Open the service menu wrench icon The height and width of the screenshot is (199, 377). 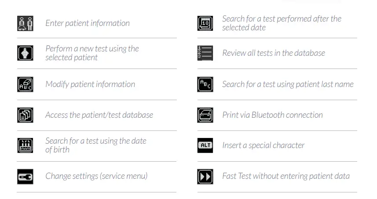click(25, 176)
